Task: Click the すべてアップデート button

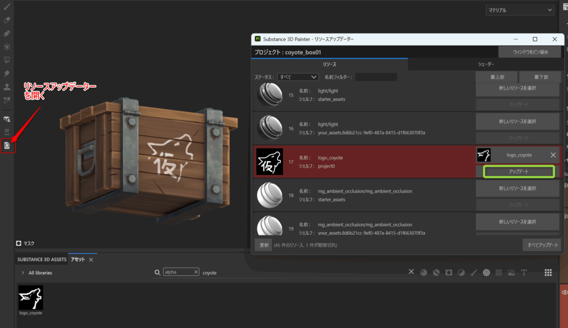Action: pos(541,245)
